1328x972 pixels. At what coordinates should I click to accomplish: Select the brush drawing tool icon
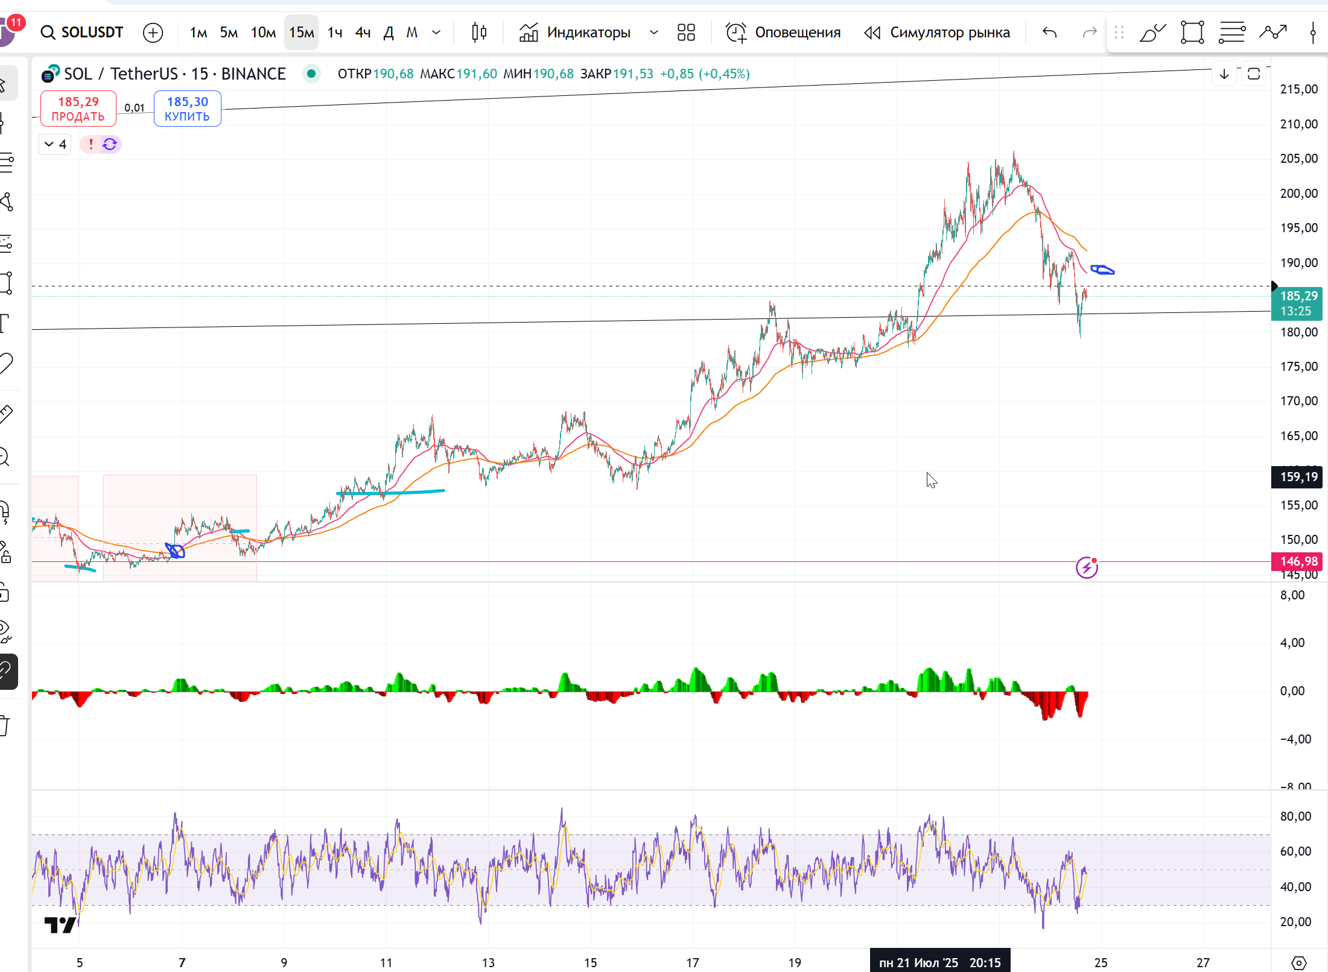(x=1152, y=32)
